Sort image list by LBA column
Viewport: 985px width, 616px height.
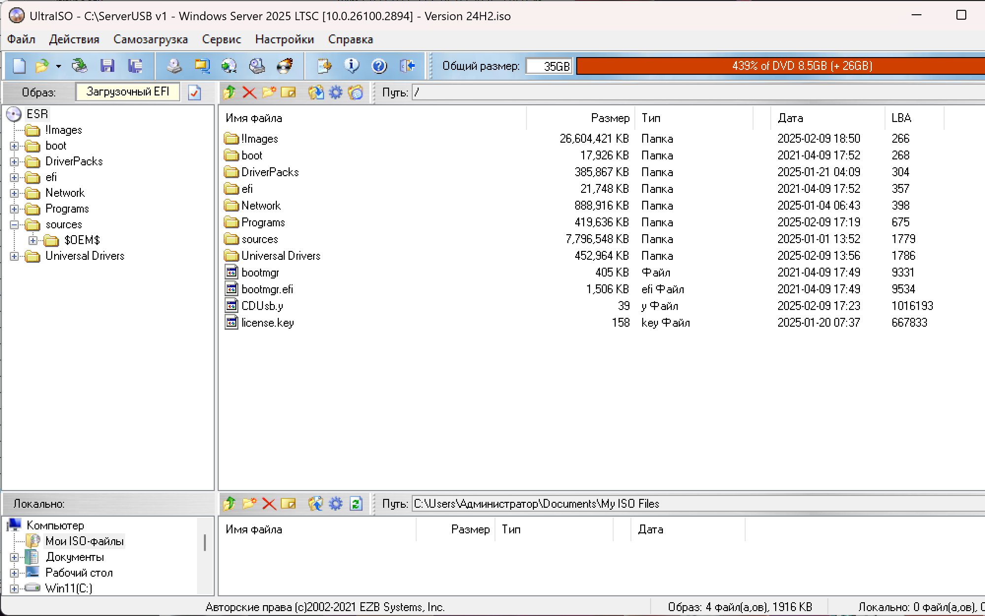[915, 118]
